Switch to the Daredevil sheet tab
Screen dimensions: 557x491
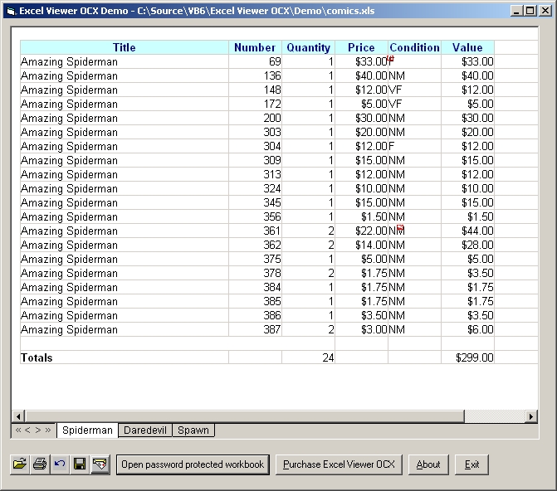click(x=145, y=430)
